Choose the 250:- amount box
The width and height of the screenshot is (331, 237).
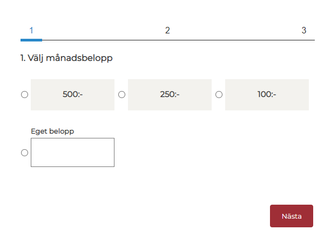click(170, 95)
